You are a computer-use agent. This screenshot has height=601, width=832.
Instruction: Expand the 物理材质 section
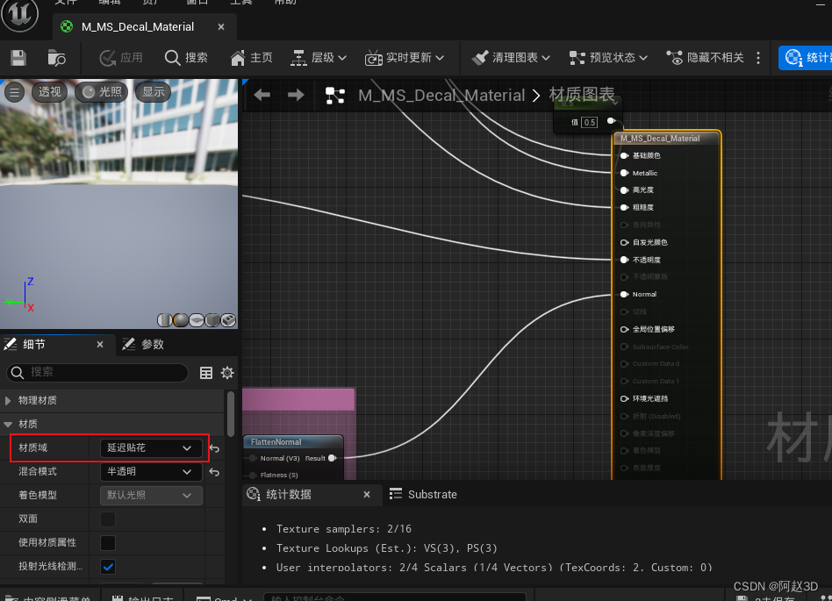pyautogui.click(x=38, y=400)
